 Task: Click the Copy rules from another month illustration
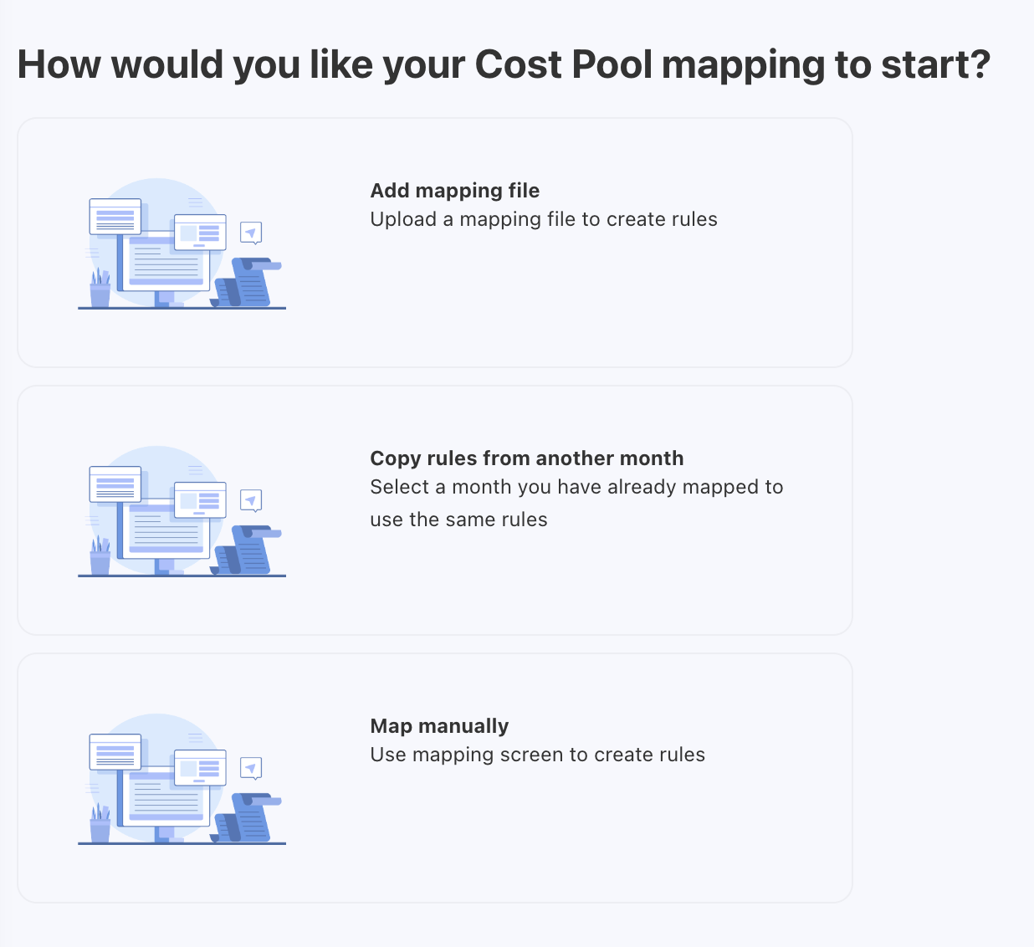tap(182, 511)
